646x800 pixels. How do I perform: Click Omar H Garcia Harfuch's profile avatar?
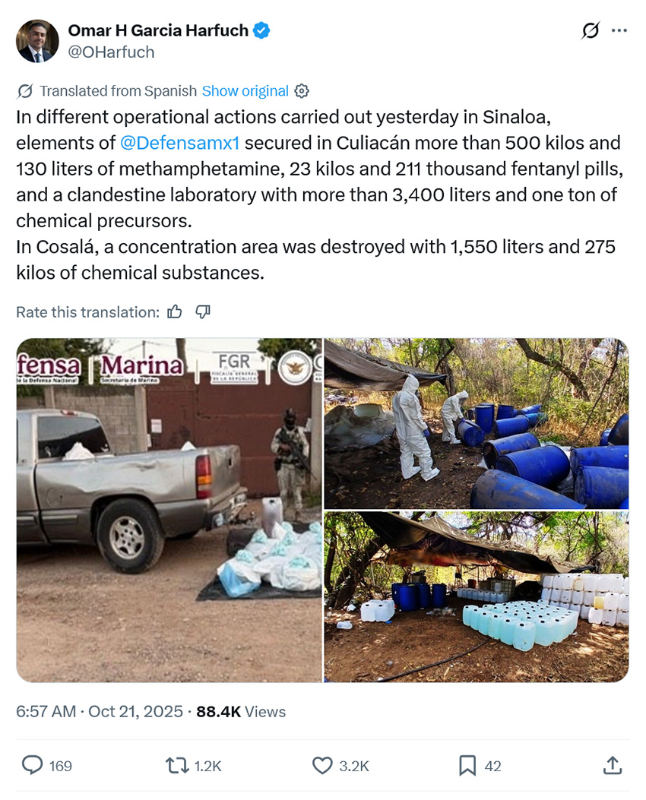point(37,40)
